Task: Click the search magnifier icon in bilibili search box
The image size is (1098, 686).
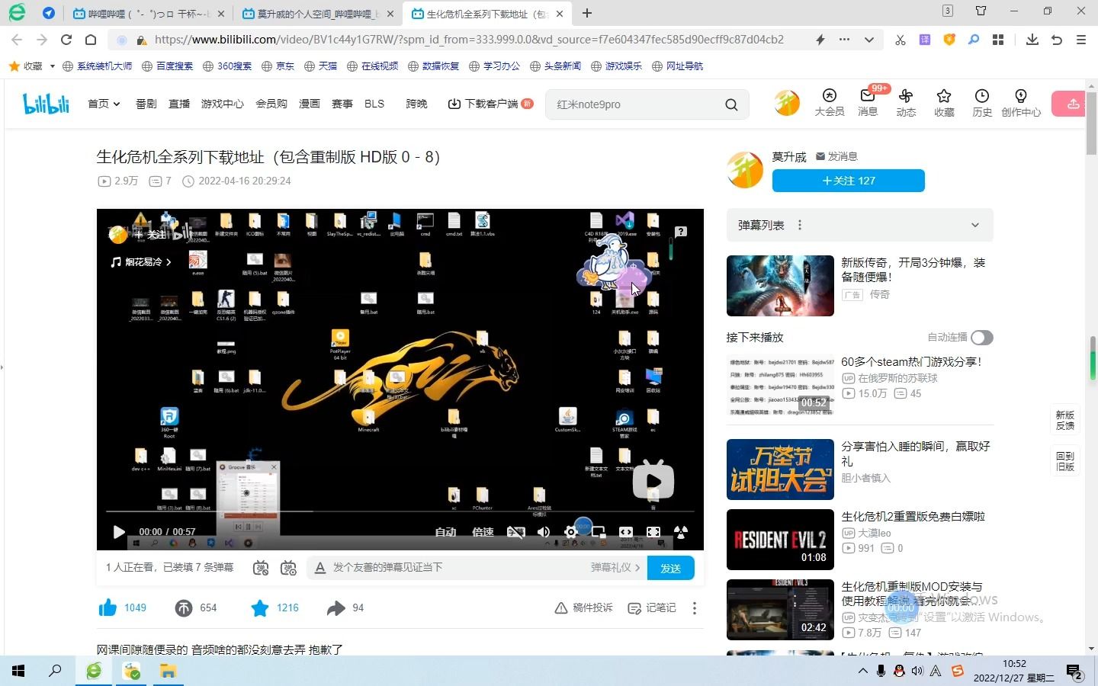Action: (731, 104)
